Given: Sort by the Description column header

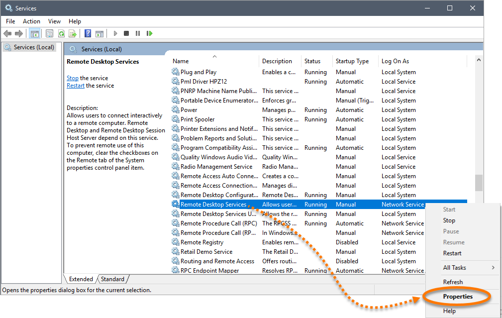Looking at the screenshot, I should (x=280, y=61).
